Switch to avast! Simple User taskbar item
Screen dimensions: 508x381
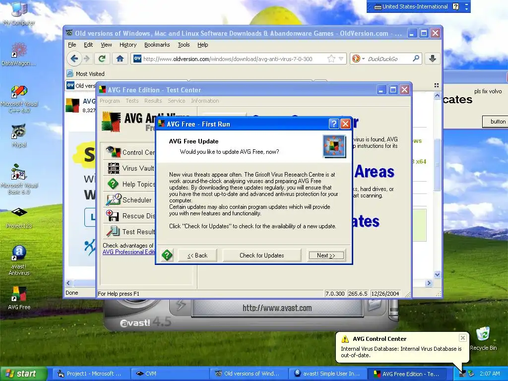(327, 374)
